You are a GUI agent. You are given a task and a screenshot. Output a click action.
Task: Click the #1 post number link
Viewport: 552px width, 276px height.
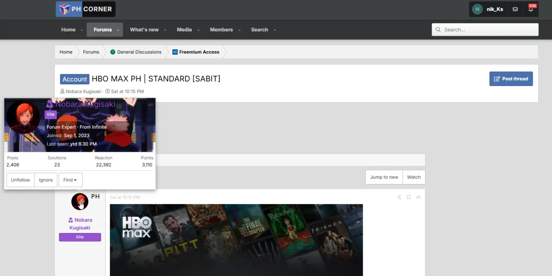coord(418,197)
